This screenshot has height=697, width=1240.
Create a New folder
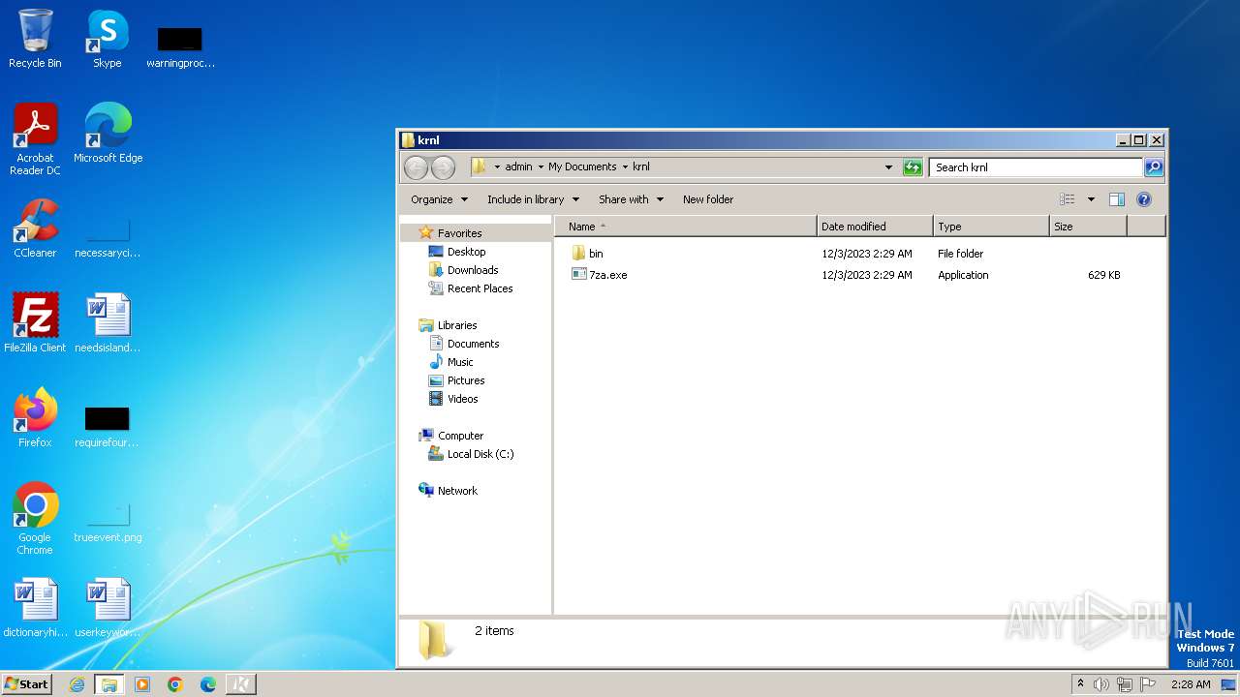coord(708,199)
